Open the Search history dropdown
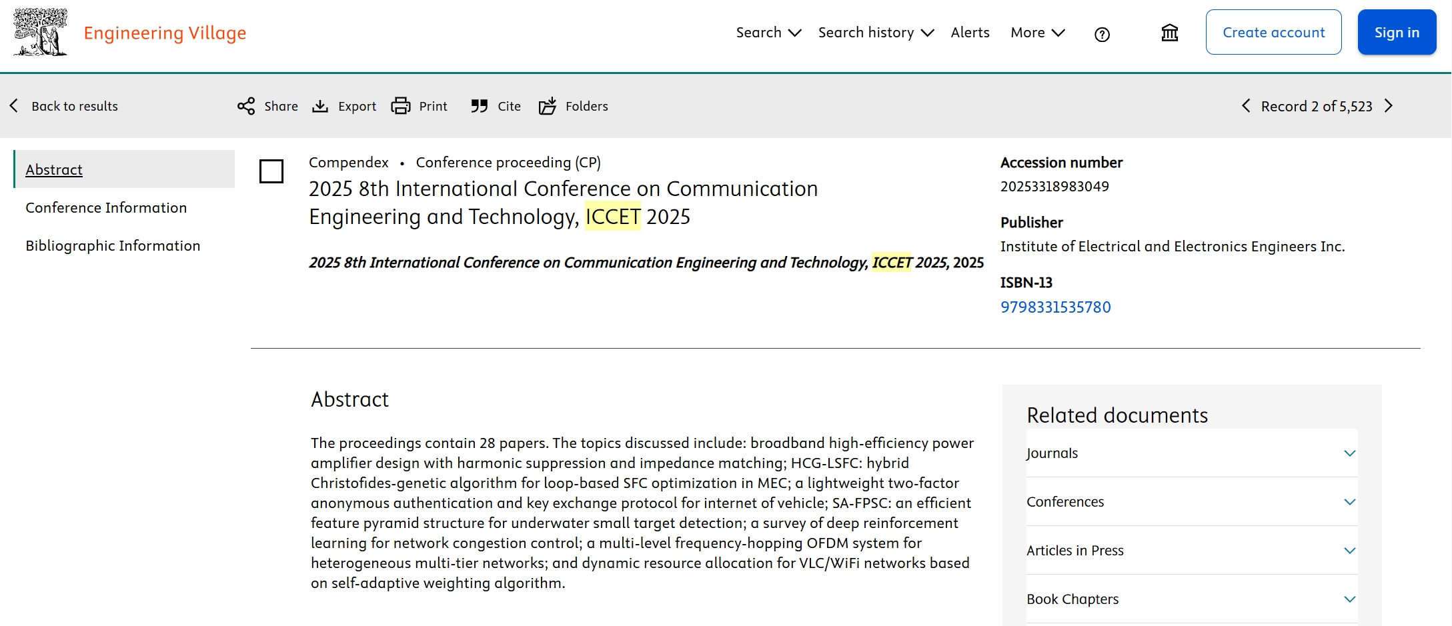This screenshot has height=626, width=1452. coord(875,33)
